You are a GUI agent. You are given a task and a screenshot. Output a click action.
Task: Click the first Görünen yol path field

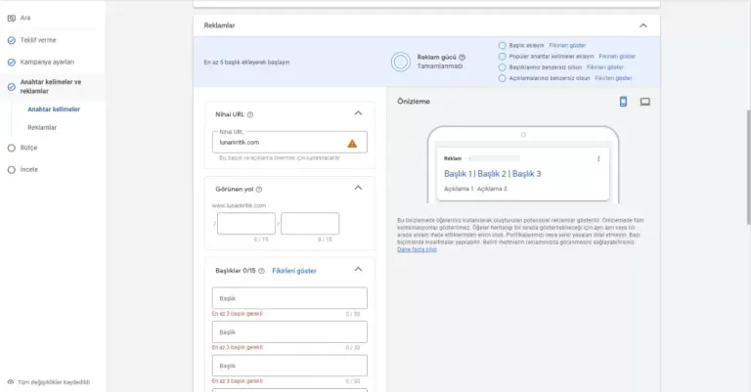point(246,224)
